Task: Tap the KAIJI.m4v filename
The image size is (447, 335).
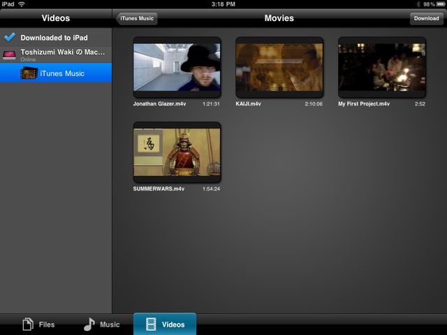Action: point(248,104)
